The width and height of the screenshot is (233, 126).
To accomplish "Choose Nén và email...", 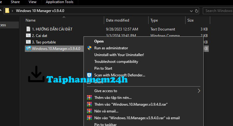I will pyautogui.click(x=106, y=111).
